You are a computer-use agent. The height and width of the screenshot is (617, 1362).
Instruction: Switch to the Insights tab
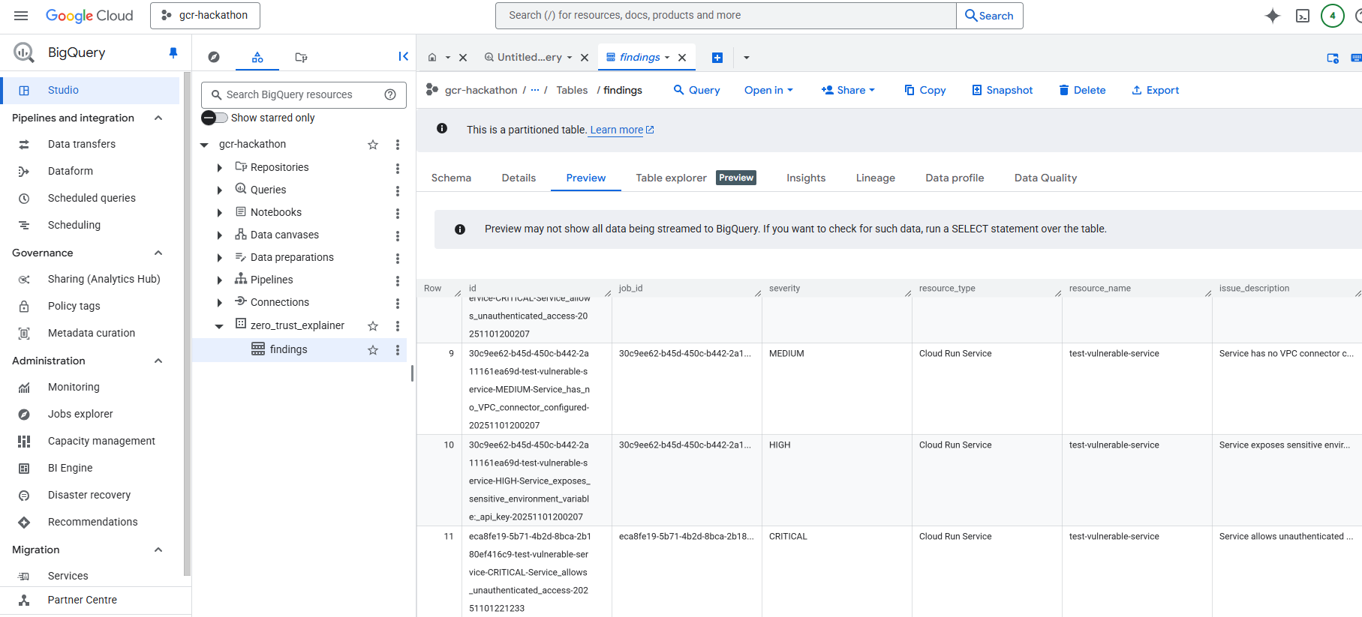point(806,178)
